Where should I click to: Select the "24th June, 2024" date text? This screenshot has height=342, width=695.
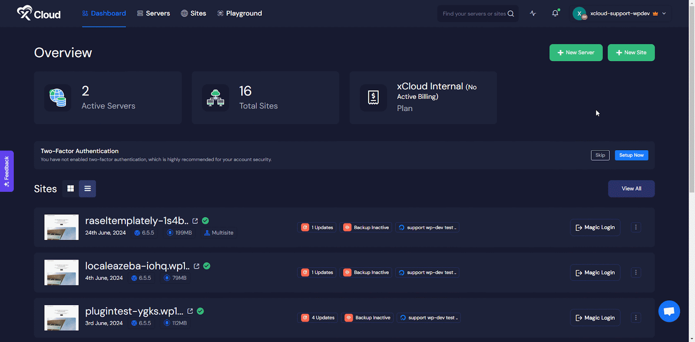click(106, 233)
